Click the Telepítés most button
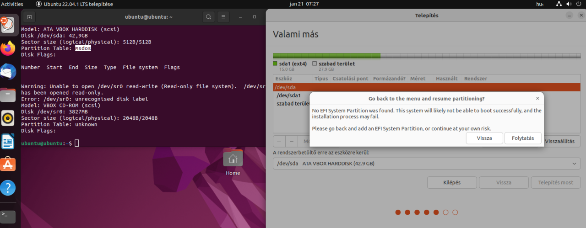The width and height of the screenshot is (586, 228). coord(555,182)
